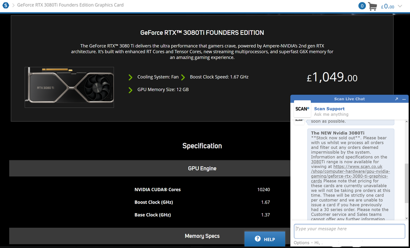Focus the Type your message here field
410x248 pixels.
[x=349, y=231]
